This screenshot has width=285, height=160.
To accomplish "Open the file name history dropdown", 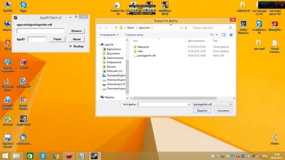I will (188, 104).
